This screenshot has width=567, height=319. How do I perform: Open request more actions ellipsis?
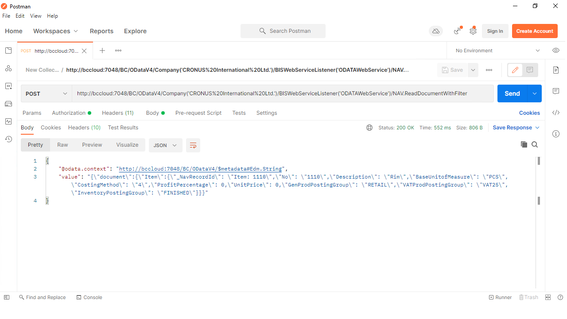coord(489,70)
